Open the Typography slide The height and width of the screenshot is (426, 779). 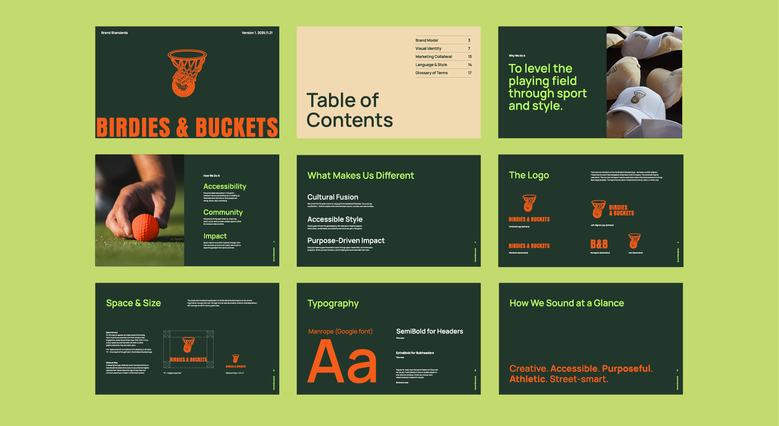(389, 339)
